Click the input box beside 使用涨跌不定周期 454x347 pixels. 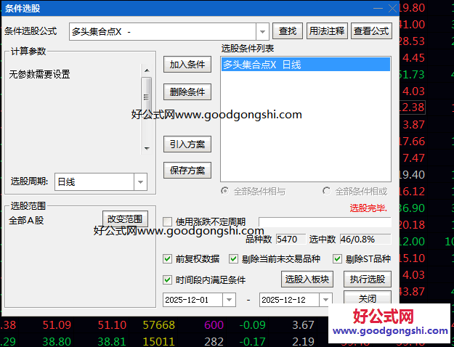[x=325, y=222]
